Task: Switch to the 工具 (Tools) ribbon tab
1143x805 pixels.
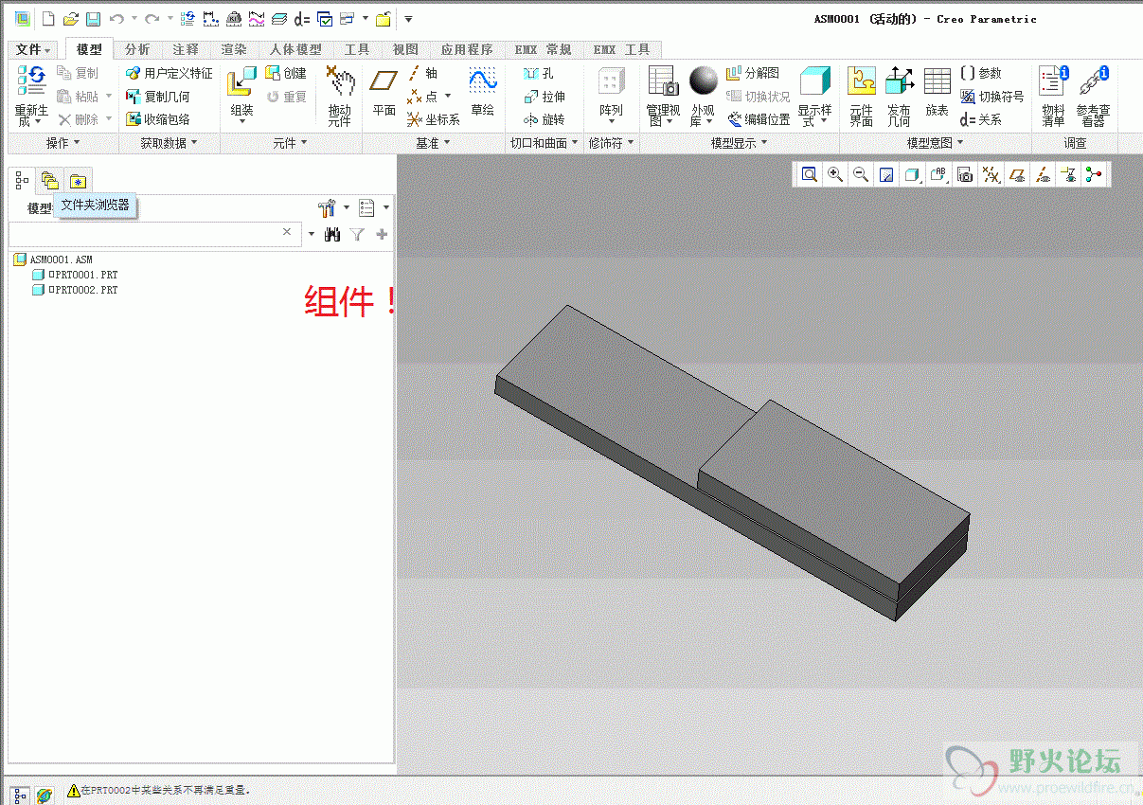Action: [x=357, y=49]
